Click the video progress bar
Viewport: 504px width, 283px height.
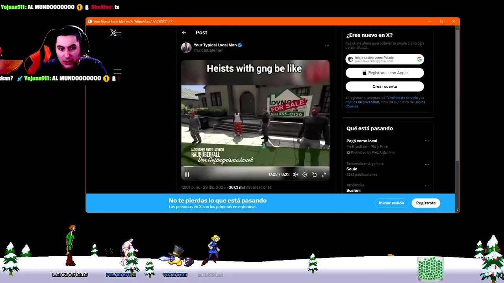[x=255, y=167]
